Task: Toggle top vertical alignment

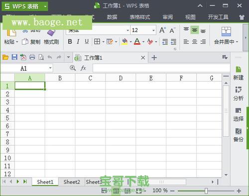Action: 186,29
